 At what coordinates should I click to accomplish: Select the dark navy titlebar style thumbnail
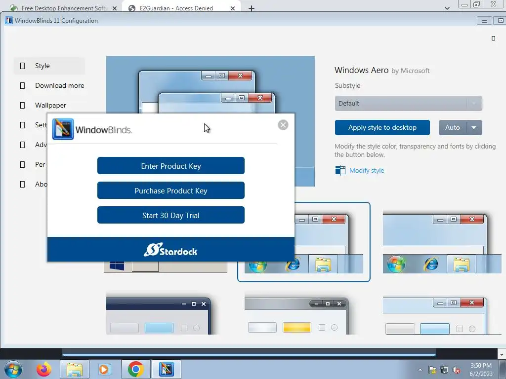(x=159, y=316)
